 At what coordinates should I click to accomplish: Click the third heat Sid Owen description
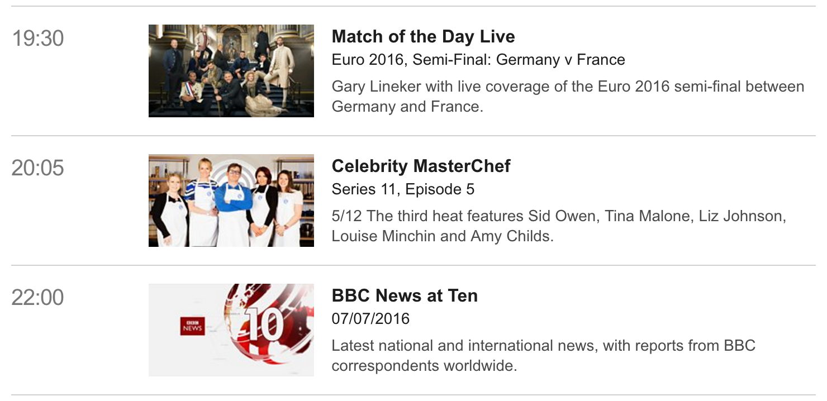[x=559, y=226]
